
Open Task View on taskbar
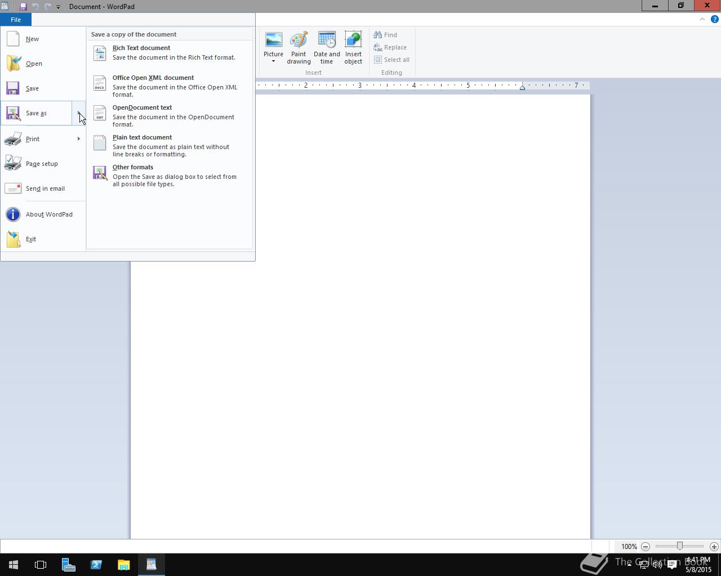(41, 564)
